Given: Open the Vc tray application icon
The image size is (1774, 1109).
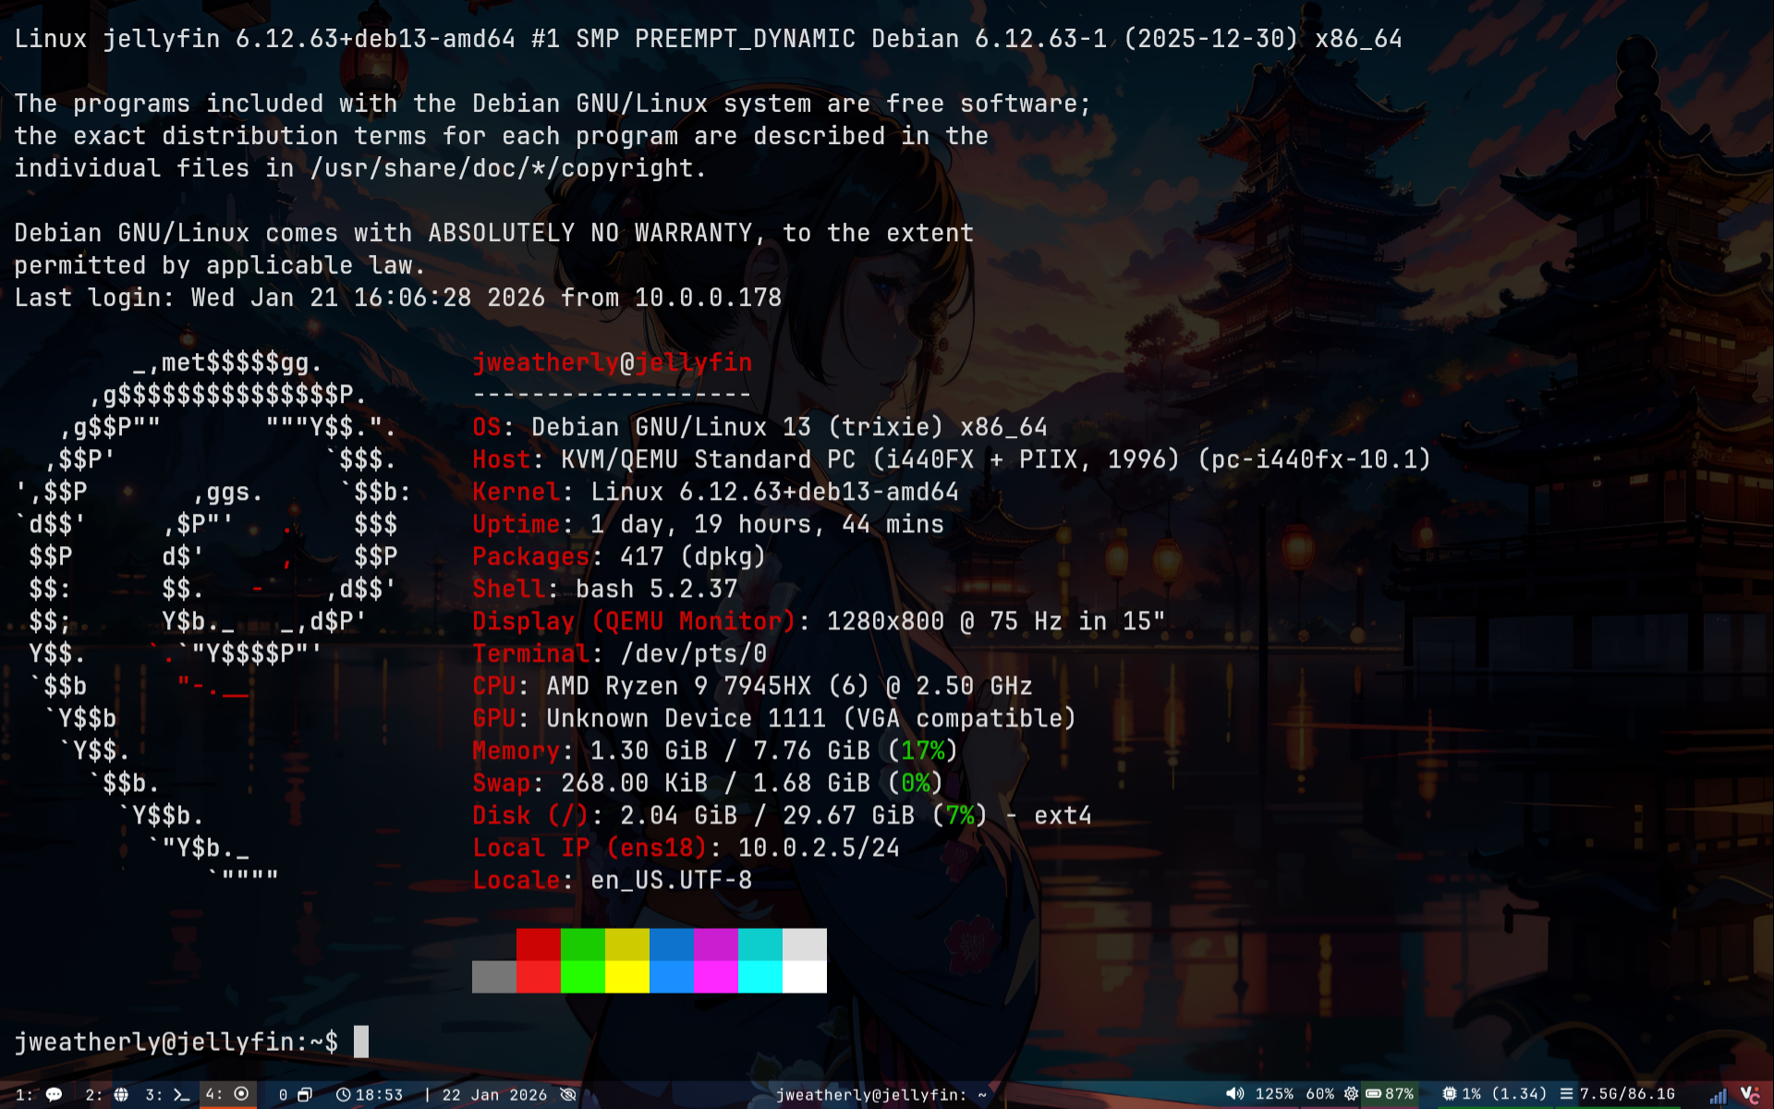Looking at the screenshot, I should point(1749,1094).
